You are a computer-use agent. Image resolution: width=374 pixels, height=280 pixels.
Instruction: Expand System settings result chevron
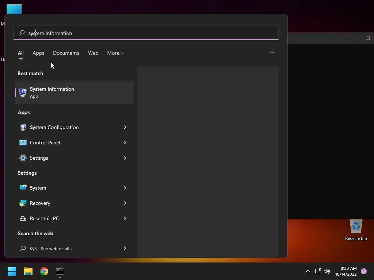point(125,188)
